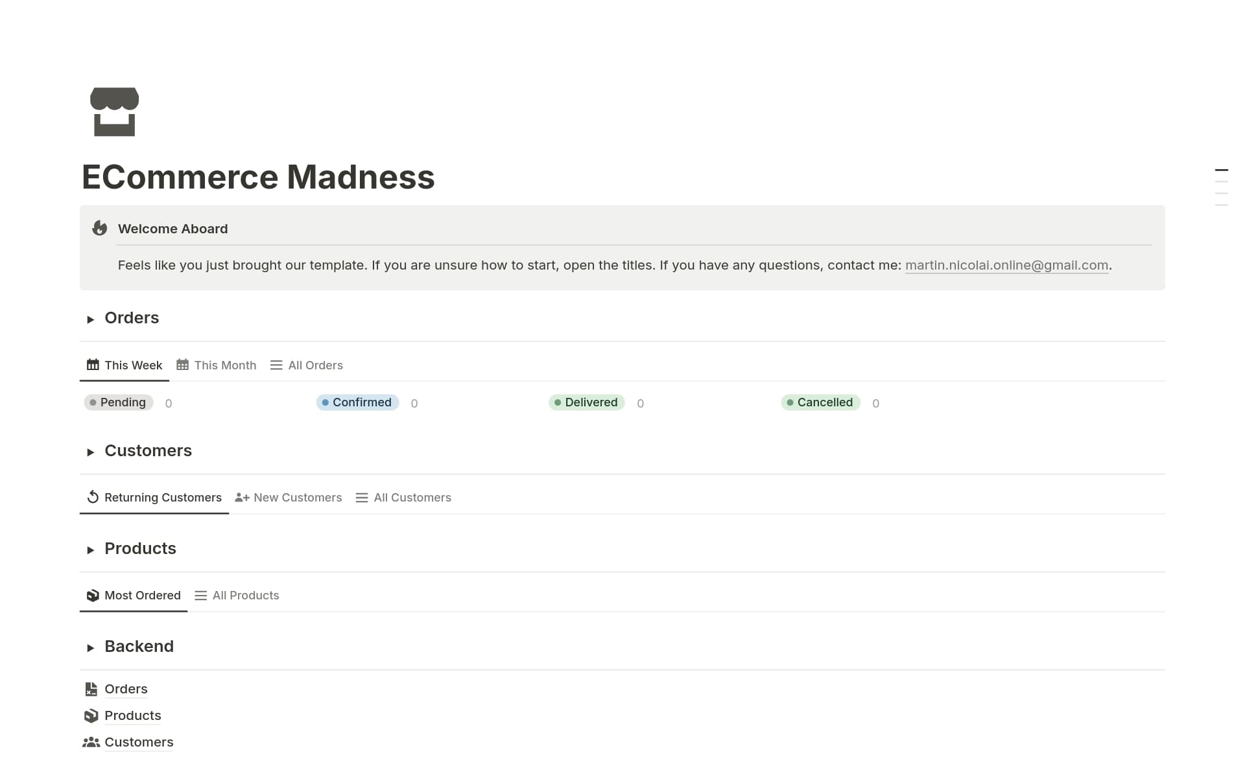The width and height of the screenshot is (1245, 777).
Task: Collapse the Backend section triangle
Action: point(91,647)
